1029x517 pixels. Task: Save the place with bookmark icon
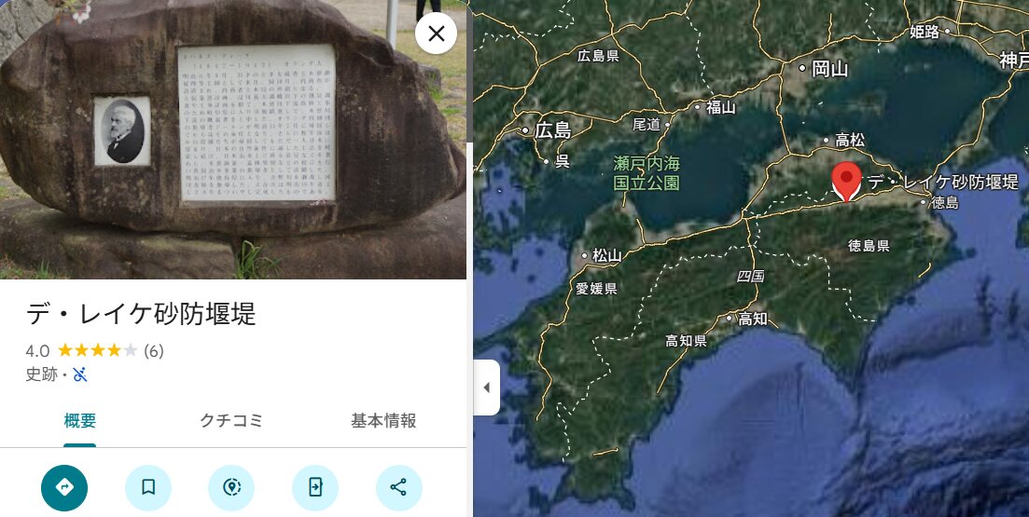[148, 487]
